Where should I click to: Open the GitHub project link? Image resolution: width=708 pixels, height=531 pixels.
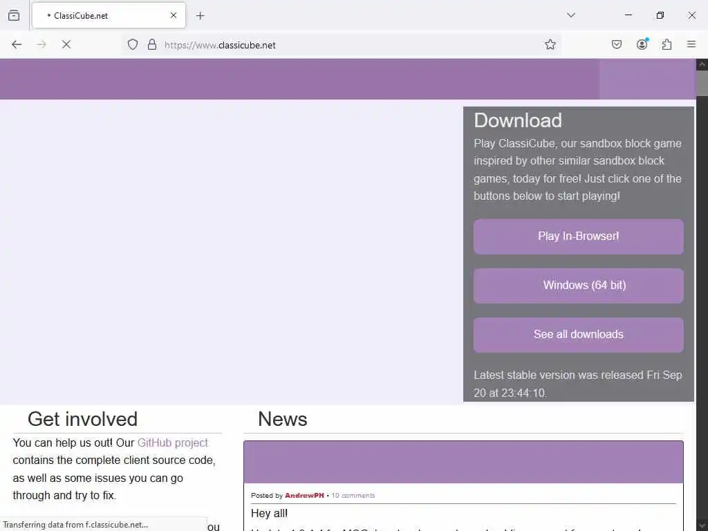(172, 442)
